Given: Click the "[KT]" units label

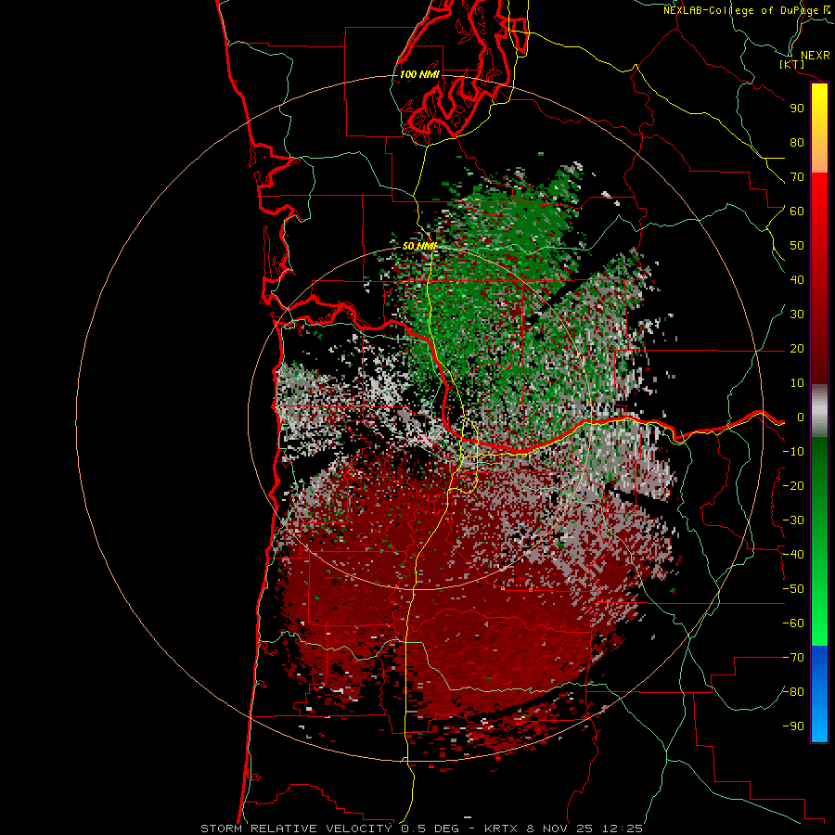Looking at the screenshot, I should point(792,64).
